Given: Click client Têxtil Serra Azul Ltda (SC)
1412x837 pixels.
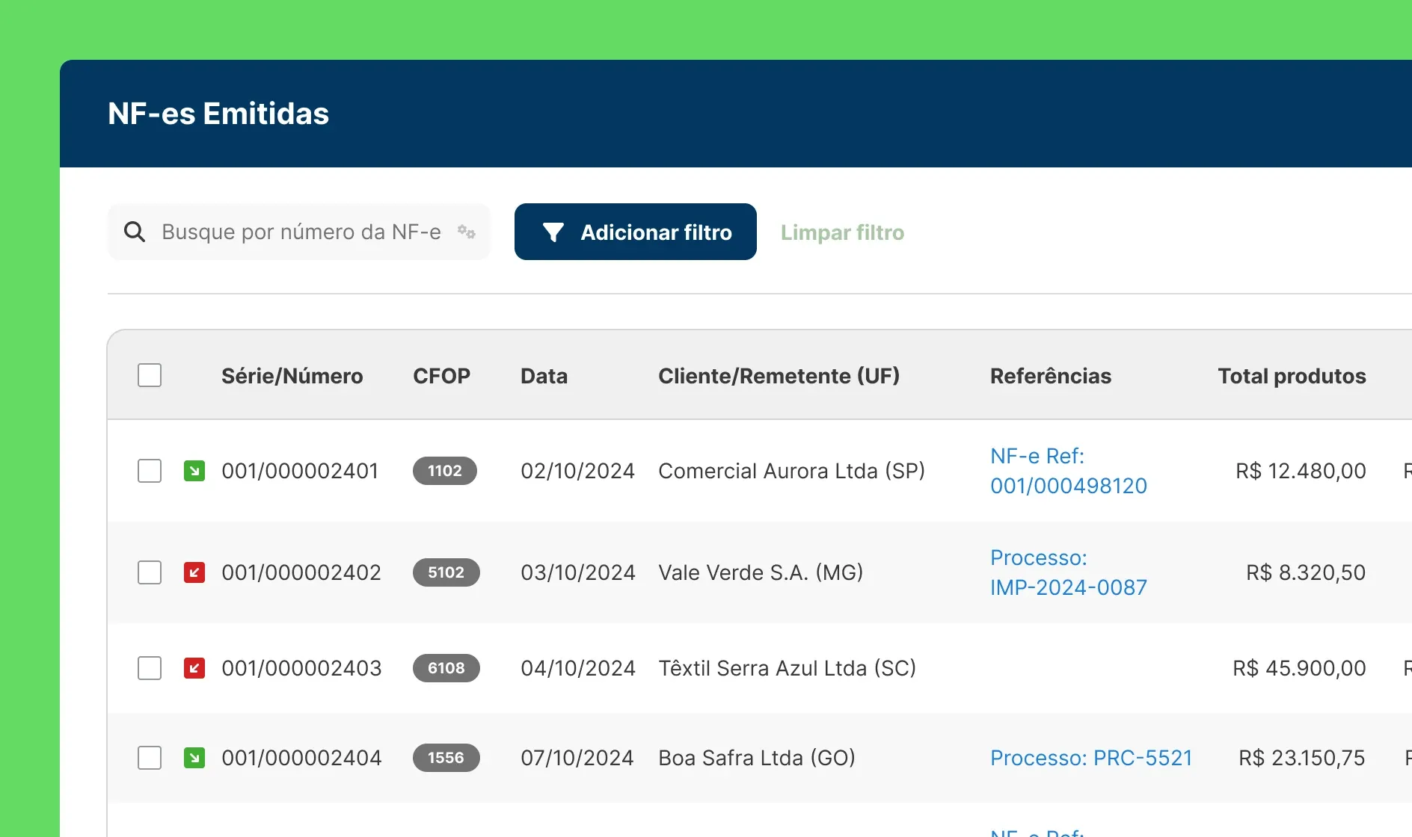Looking at the screenshot, I should tap(788, 668).
